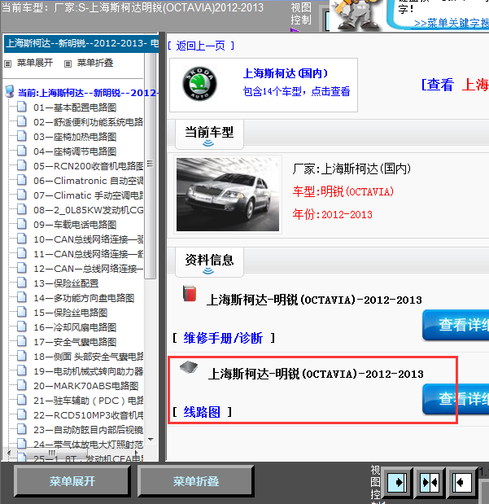Image resolution: width=489 pixels, height=504 pixels.
Task: Open 04—座椅调节电路图 item
Action: [75, 151]
